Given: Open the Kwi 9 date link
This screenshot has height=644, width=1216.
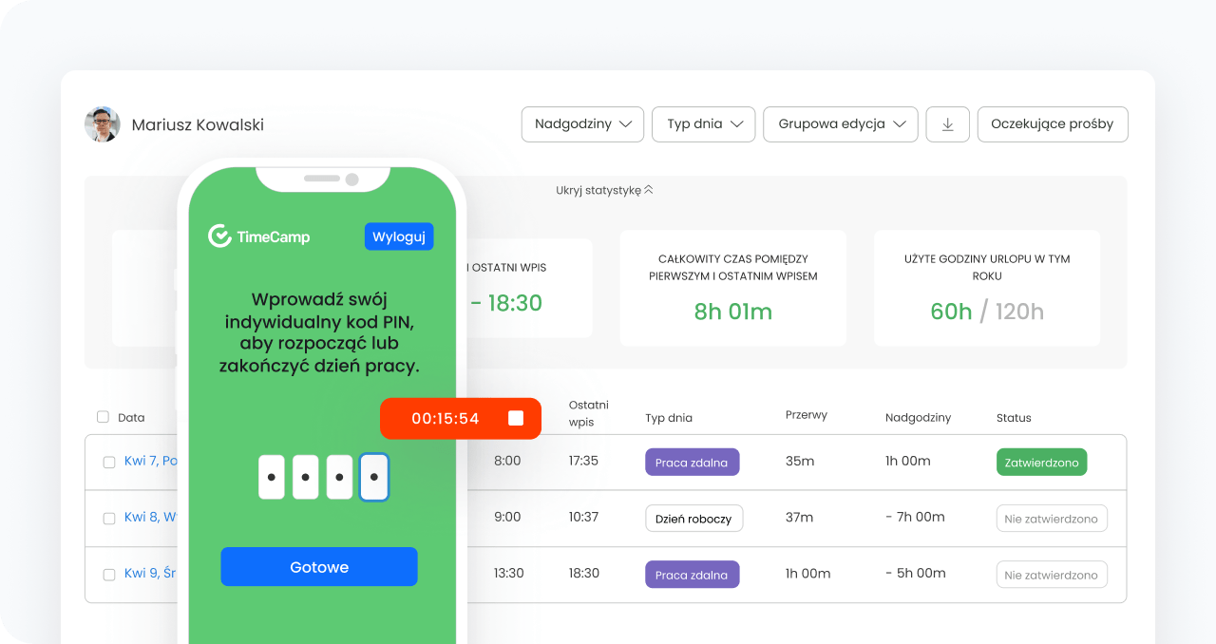Looking at the screenshot, I should click(151, 573).
